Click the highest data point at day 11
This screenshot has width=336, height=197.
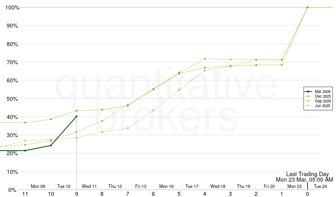[x=25, y=123]
